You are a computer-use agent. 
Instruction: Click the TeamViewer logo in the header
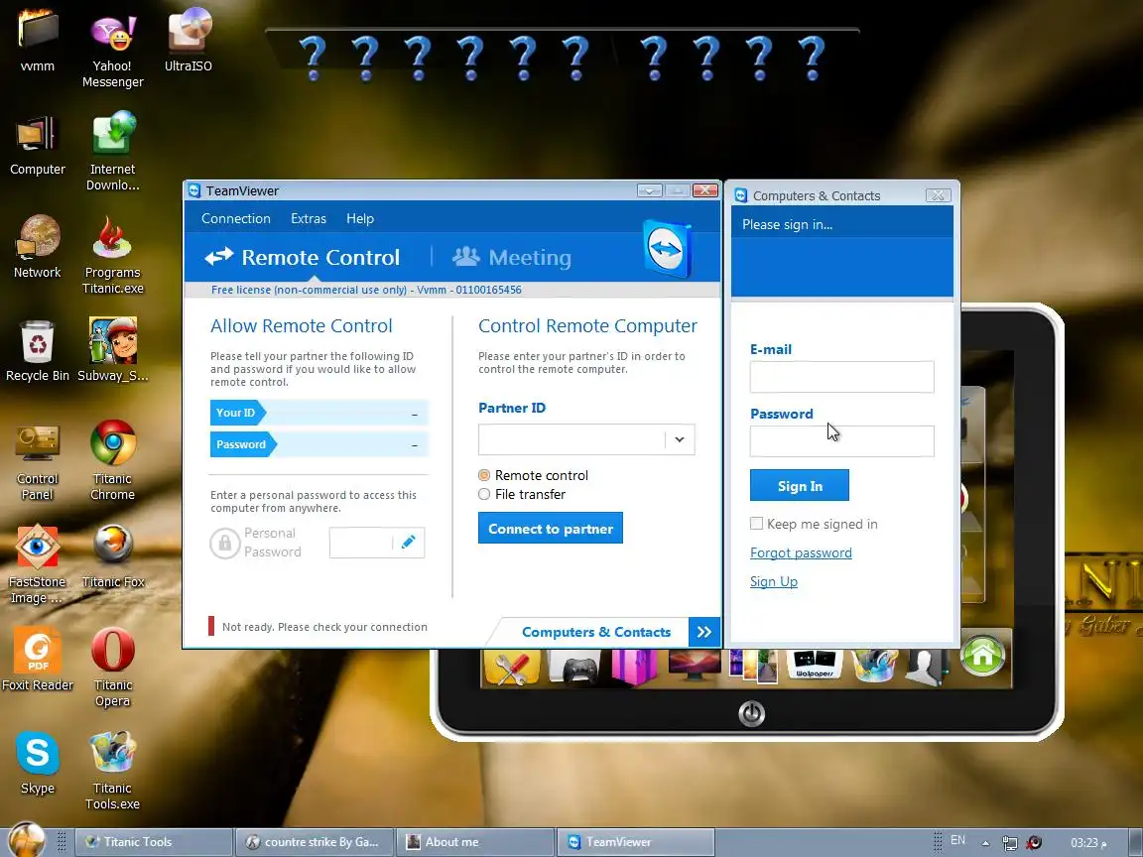667,249
